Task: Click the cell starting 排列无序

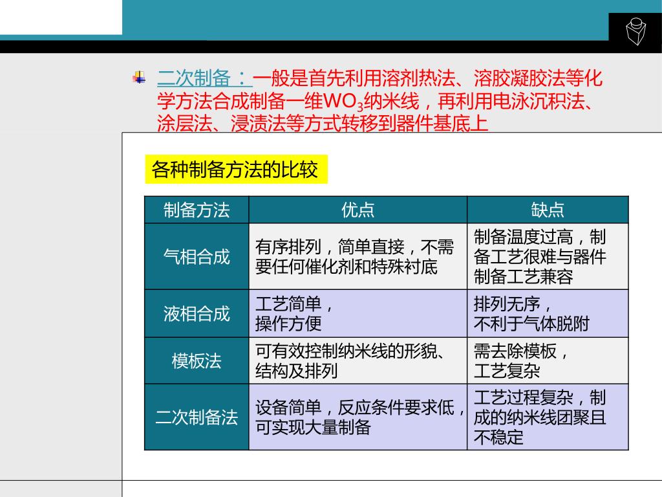Action: pos(548,314)
